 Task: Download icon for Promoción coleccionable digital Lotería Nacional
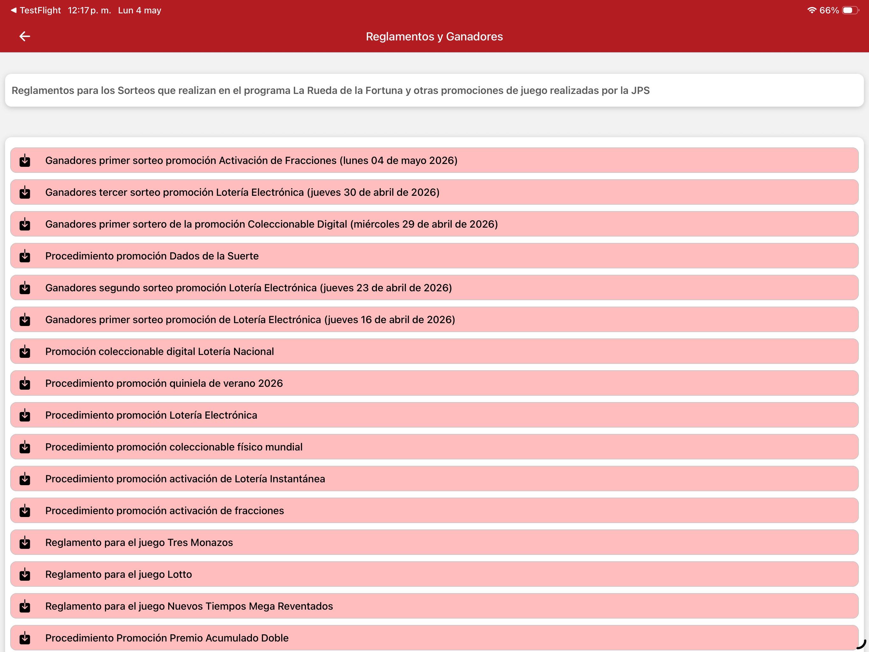coord(25,351)
